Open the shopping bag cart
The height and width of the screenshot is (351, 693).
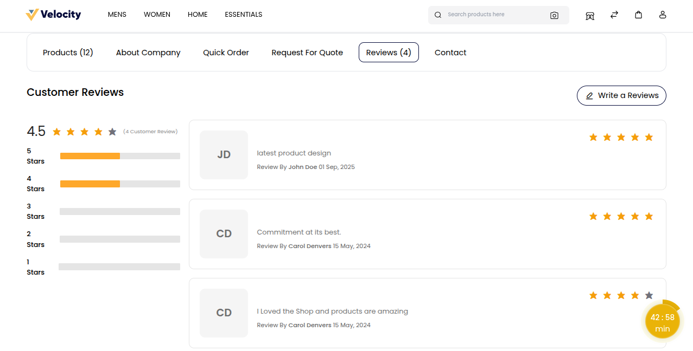(x=639, y=15)
